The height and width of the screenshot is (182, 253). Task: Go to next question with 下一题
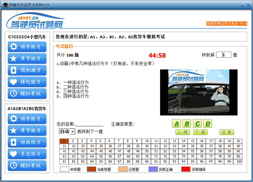[200, 132]
